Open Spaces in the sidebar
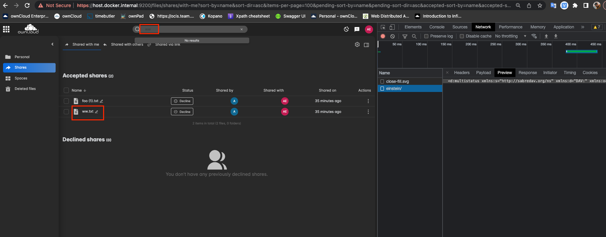The height and width of the screenshot is (237, 606). (x=29, y=78)
